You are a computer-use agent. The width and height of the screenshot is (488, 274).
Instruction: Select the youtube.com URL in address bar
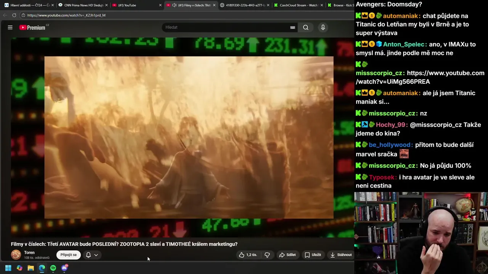(x=66, y=15)
